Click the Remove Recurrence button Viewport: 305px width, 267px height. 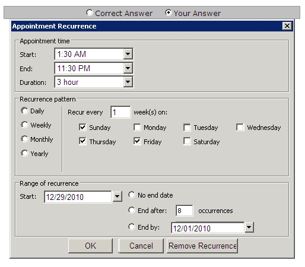(202, 246)
